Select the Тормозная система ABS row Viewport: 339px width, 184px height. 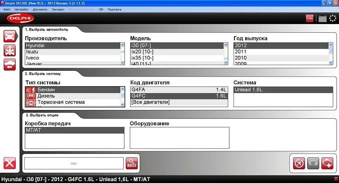pos(73,102)
